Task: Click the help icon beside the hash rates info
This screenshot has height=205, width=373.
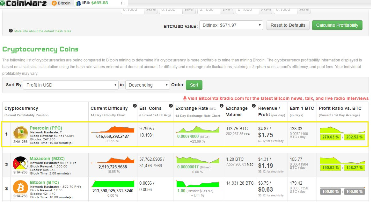Action: coord(11,31)
